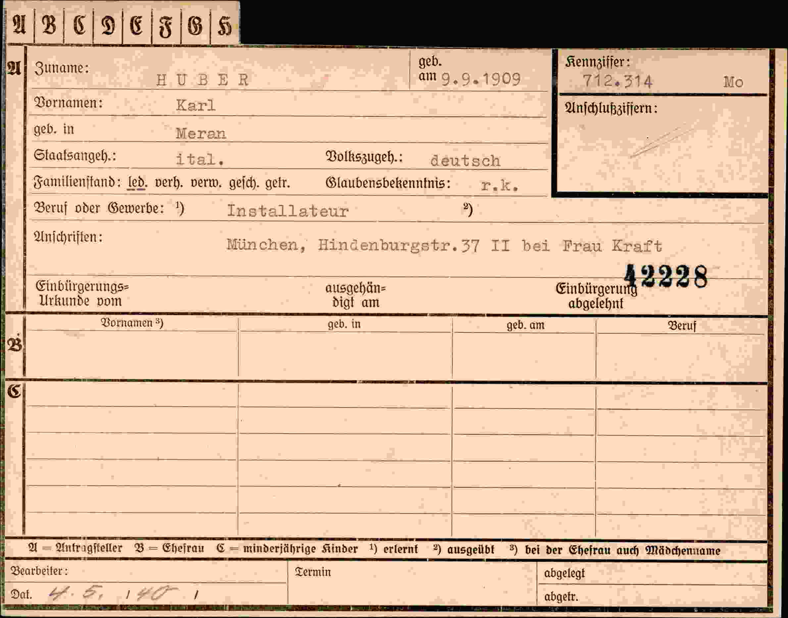The image size is (788, 618).
Task: Click the occupation Installateur
Action: (288, 211)
